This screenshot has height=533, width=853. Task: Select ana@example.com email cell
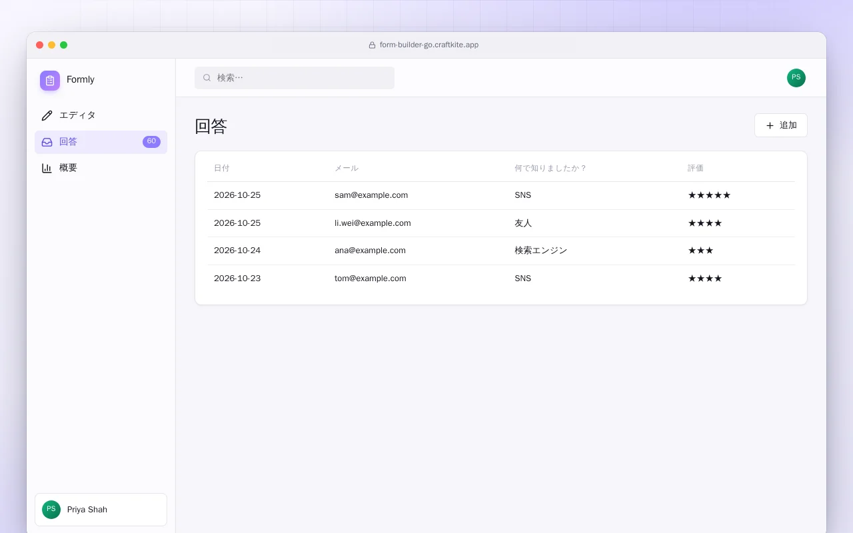370,251
